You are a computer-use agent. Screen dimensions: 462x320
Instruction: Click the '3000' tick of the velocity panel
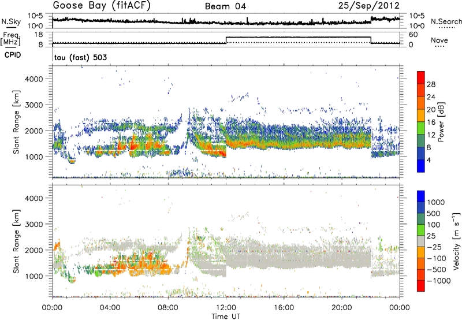click(x=33, y=224)
